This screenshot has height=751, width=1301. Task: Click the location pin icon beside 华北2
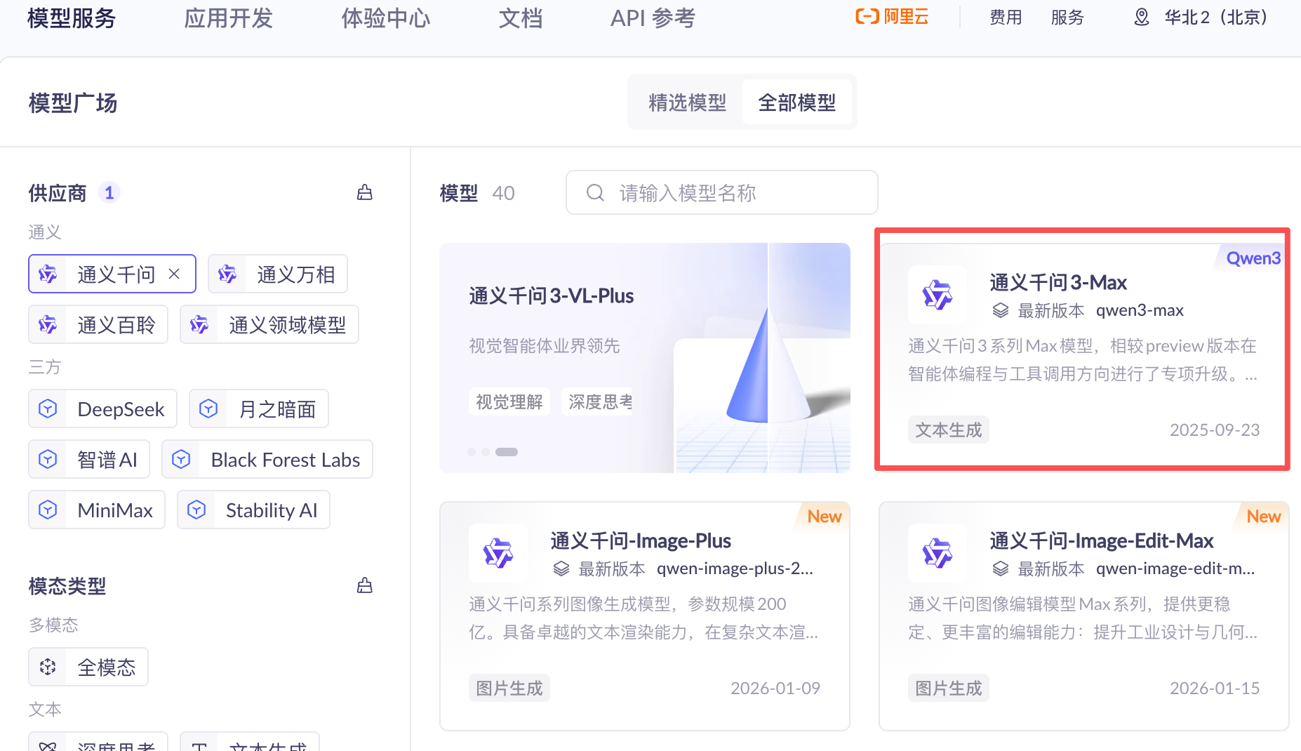point(1142,18)
